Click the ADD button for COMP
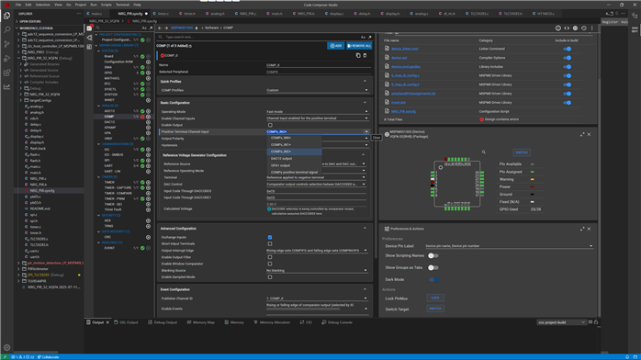Screen dimensions: 641x360 coord(335,46)
